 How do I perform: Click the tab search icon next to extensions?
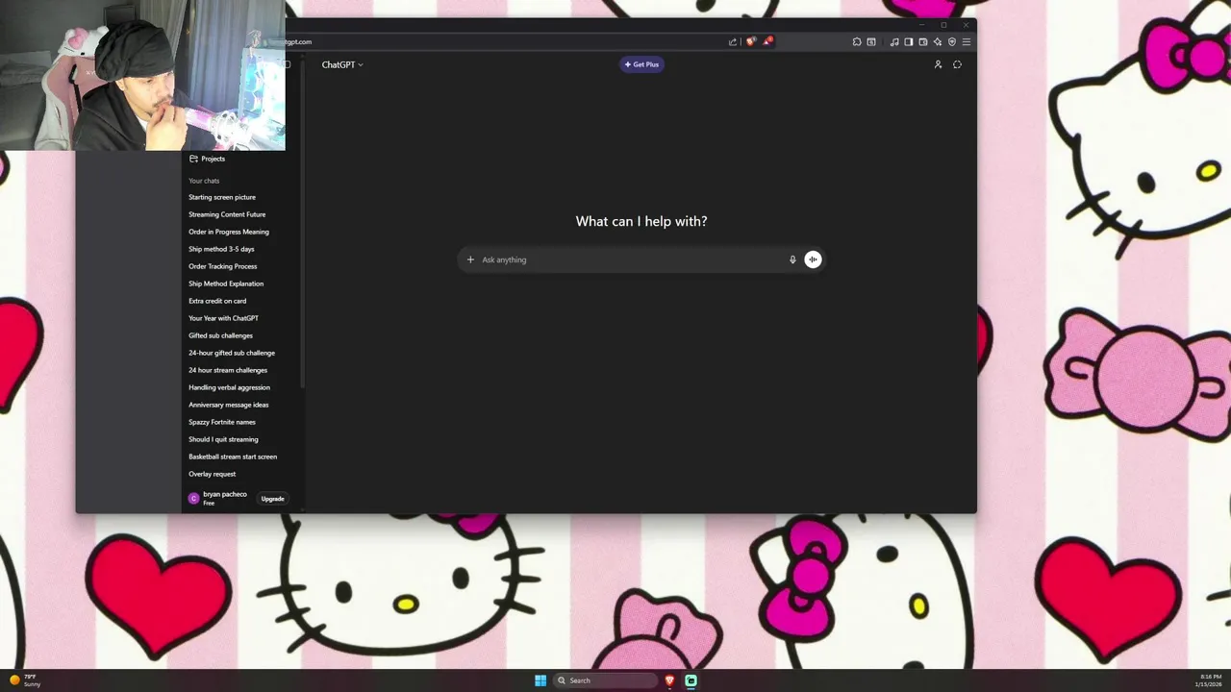(871, 41)
